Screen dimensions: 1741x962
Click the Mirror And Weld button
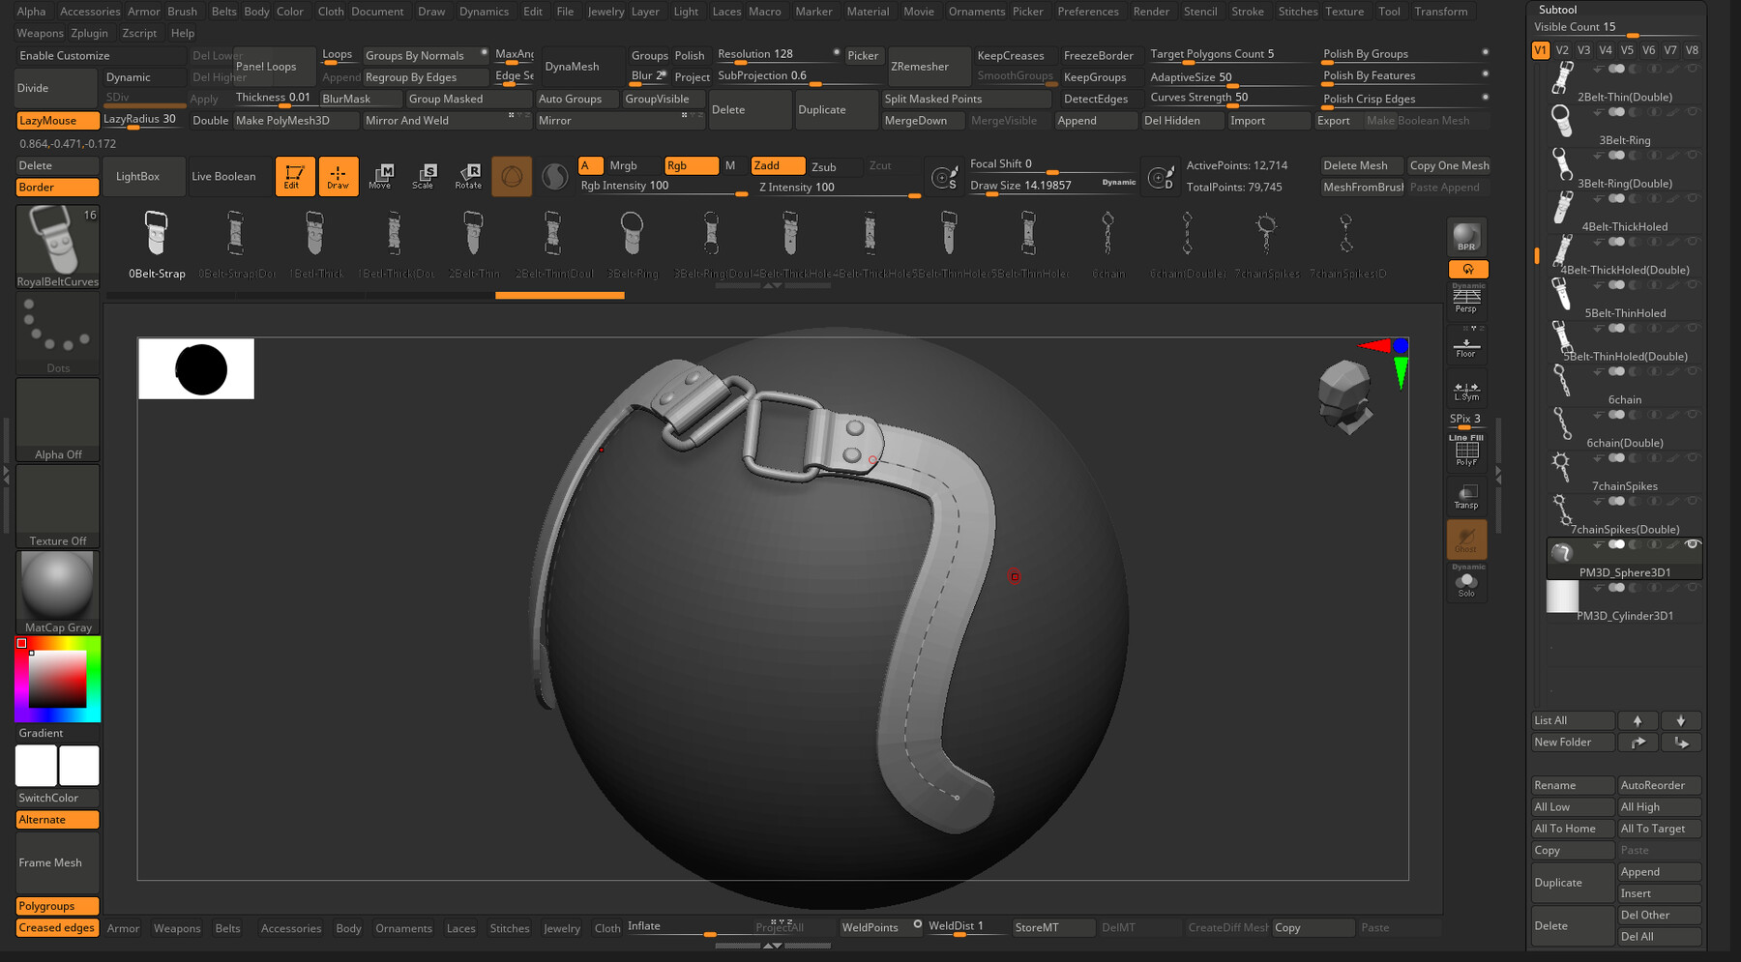[447, 120]
